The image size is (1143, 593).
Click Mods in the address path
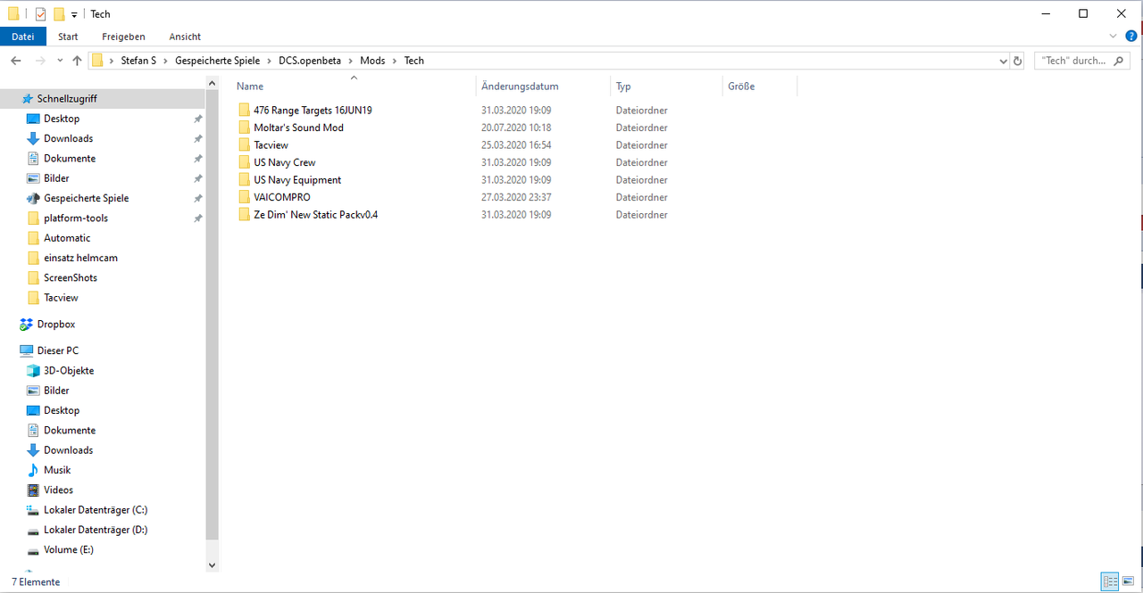(x=372, y=61)
